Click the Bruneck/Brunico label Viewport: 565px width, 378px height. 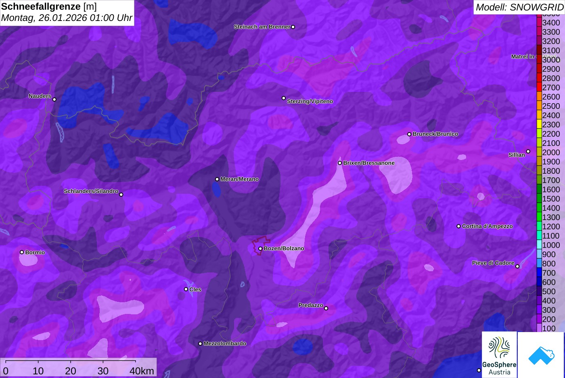pyautogui.click(x=435, y=134)
